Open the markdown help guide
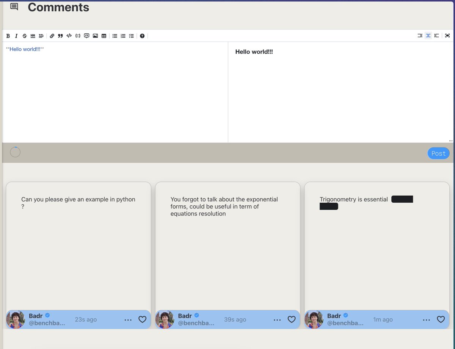Screen dimensions: 455x349 coord(142,36)
